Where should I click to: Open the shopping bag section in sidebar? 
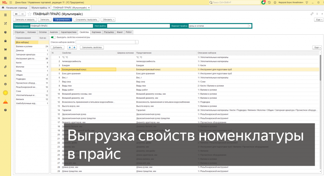pos(5,41)
